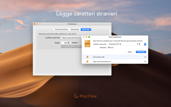This screenshot has width=171, height=107.
Task: Open Rileva automaticamente encoding dropdown in Preferenze
Action: 71,38
